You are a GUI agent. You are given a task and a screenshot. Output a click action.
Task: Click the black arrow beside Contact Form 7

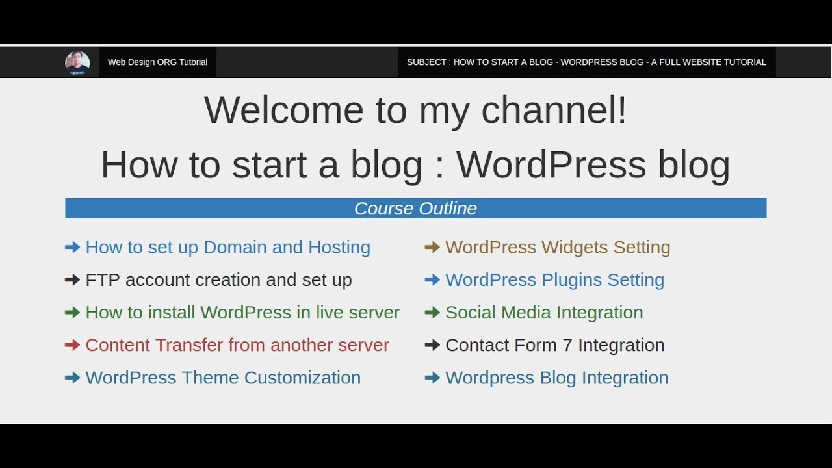coord(432,345)
